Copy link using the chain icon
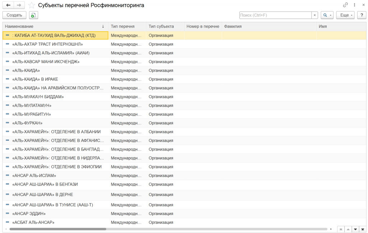Viewport: 368px width, 233px height. tap(345, 5)
